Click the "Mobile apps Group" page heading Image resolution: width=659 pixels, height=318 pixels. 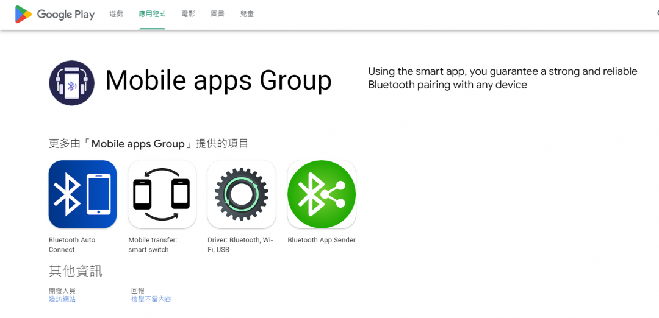pos(218,80)
